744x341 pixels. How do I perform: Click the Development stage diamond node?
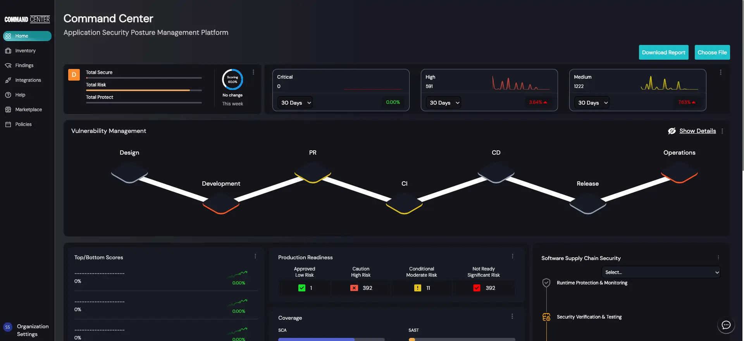pyautogui.click(x=221, y=202)
